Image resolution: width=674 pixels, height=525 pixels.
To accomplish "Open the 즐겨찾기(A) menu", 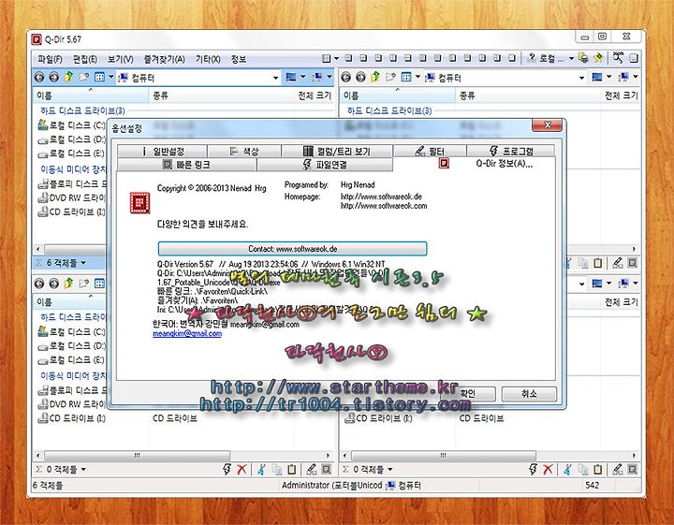I will click(164, 59).
